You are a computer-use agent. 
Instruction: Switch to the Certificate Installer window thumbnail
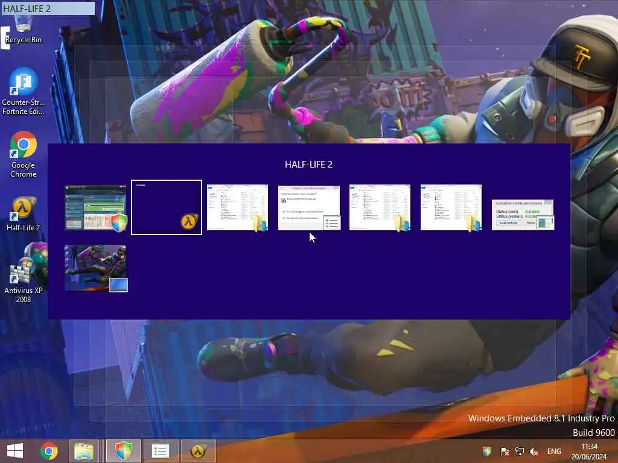point(523,215)
